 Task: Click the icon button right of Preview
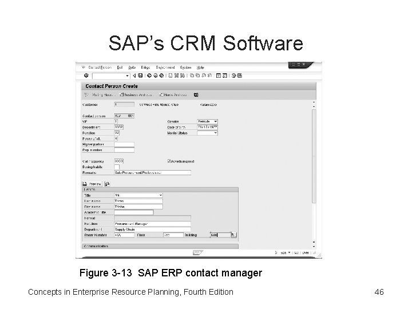pyautogui.click(x=107, y=184)
